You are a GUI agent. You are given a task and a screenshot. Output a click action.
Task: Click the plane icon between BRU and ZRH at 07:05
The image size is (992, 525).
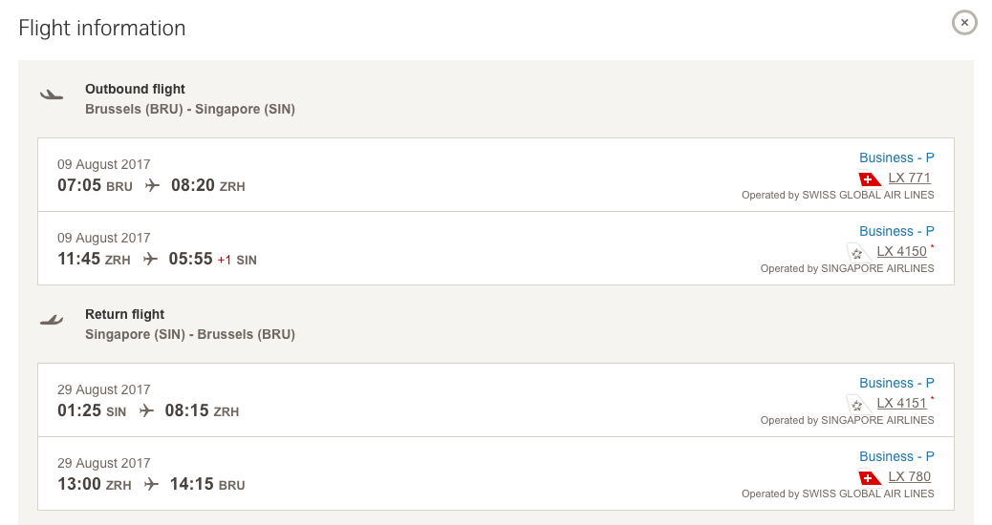(x=152, y=185)
